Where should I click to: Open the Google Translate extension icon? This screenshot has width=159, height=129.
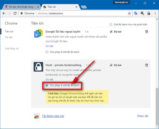(x=136, y=13)
